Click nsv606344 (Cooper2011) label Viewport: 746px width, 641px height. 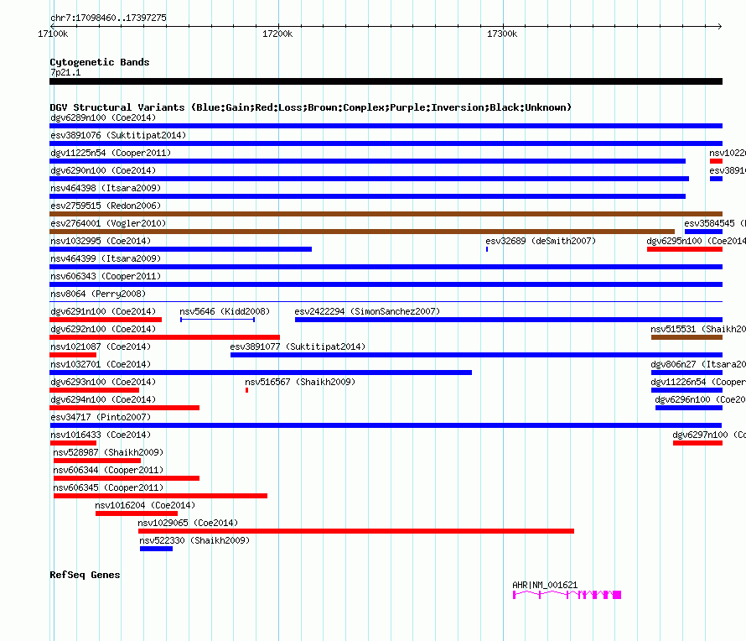108,470
